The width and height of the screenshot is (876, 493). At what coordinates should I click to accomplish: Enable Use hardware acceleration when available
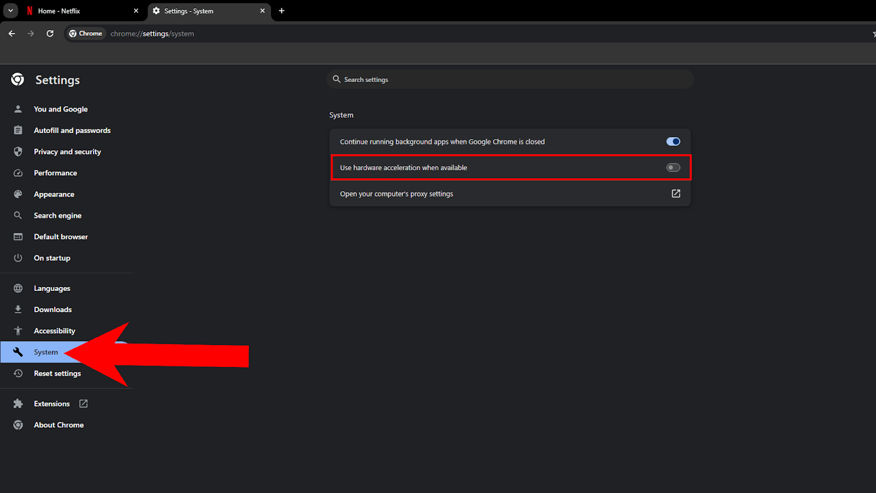673,168
